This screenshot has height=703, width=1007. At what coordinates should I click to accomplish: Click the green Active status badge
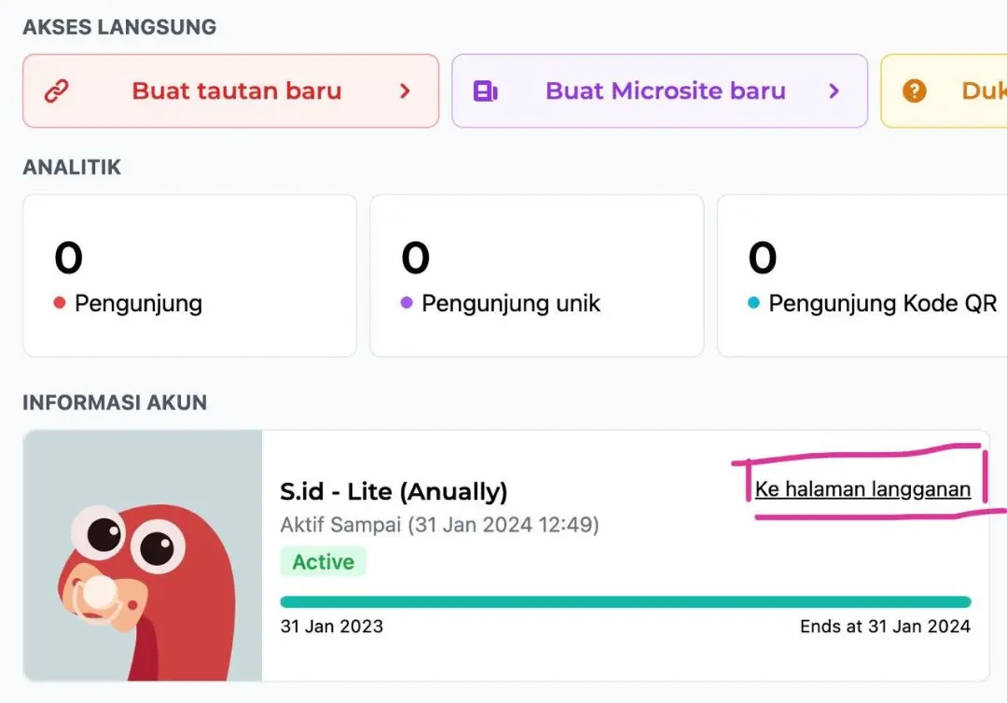point(323,562)
